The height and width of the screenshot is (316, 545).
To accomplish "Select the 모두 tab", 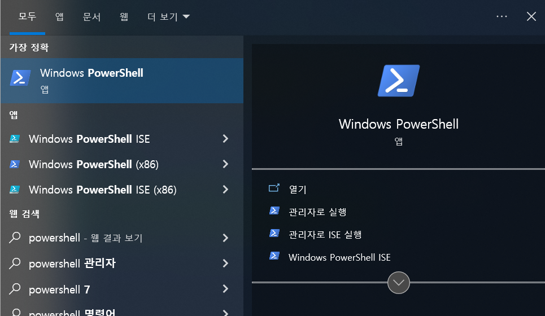I will pyautogui.click(x=28, y=16).
